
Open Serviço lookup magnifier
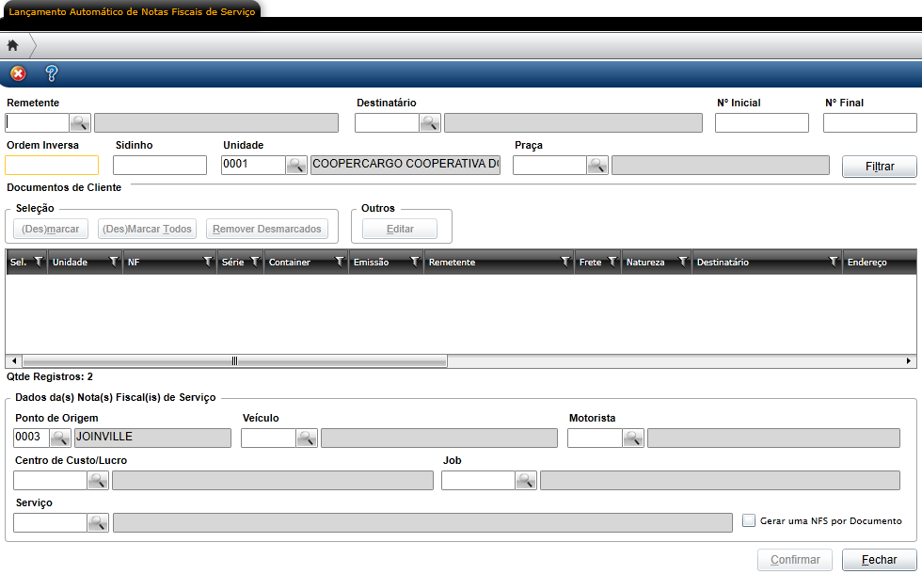click(98, 522)
